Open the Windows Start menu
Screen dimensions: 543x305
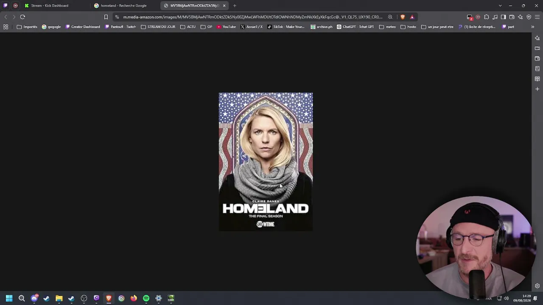tap(9, 298)
